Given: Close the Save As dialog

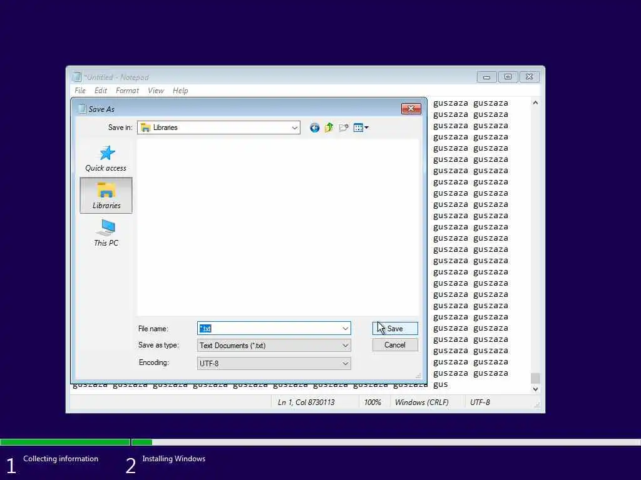Looking at the screenshot, I should point(411,109).
